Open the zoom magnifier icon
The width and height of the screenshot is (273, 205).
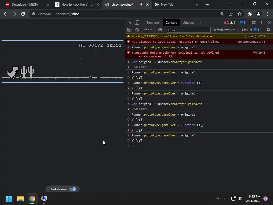pos(222,14)
